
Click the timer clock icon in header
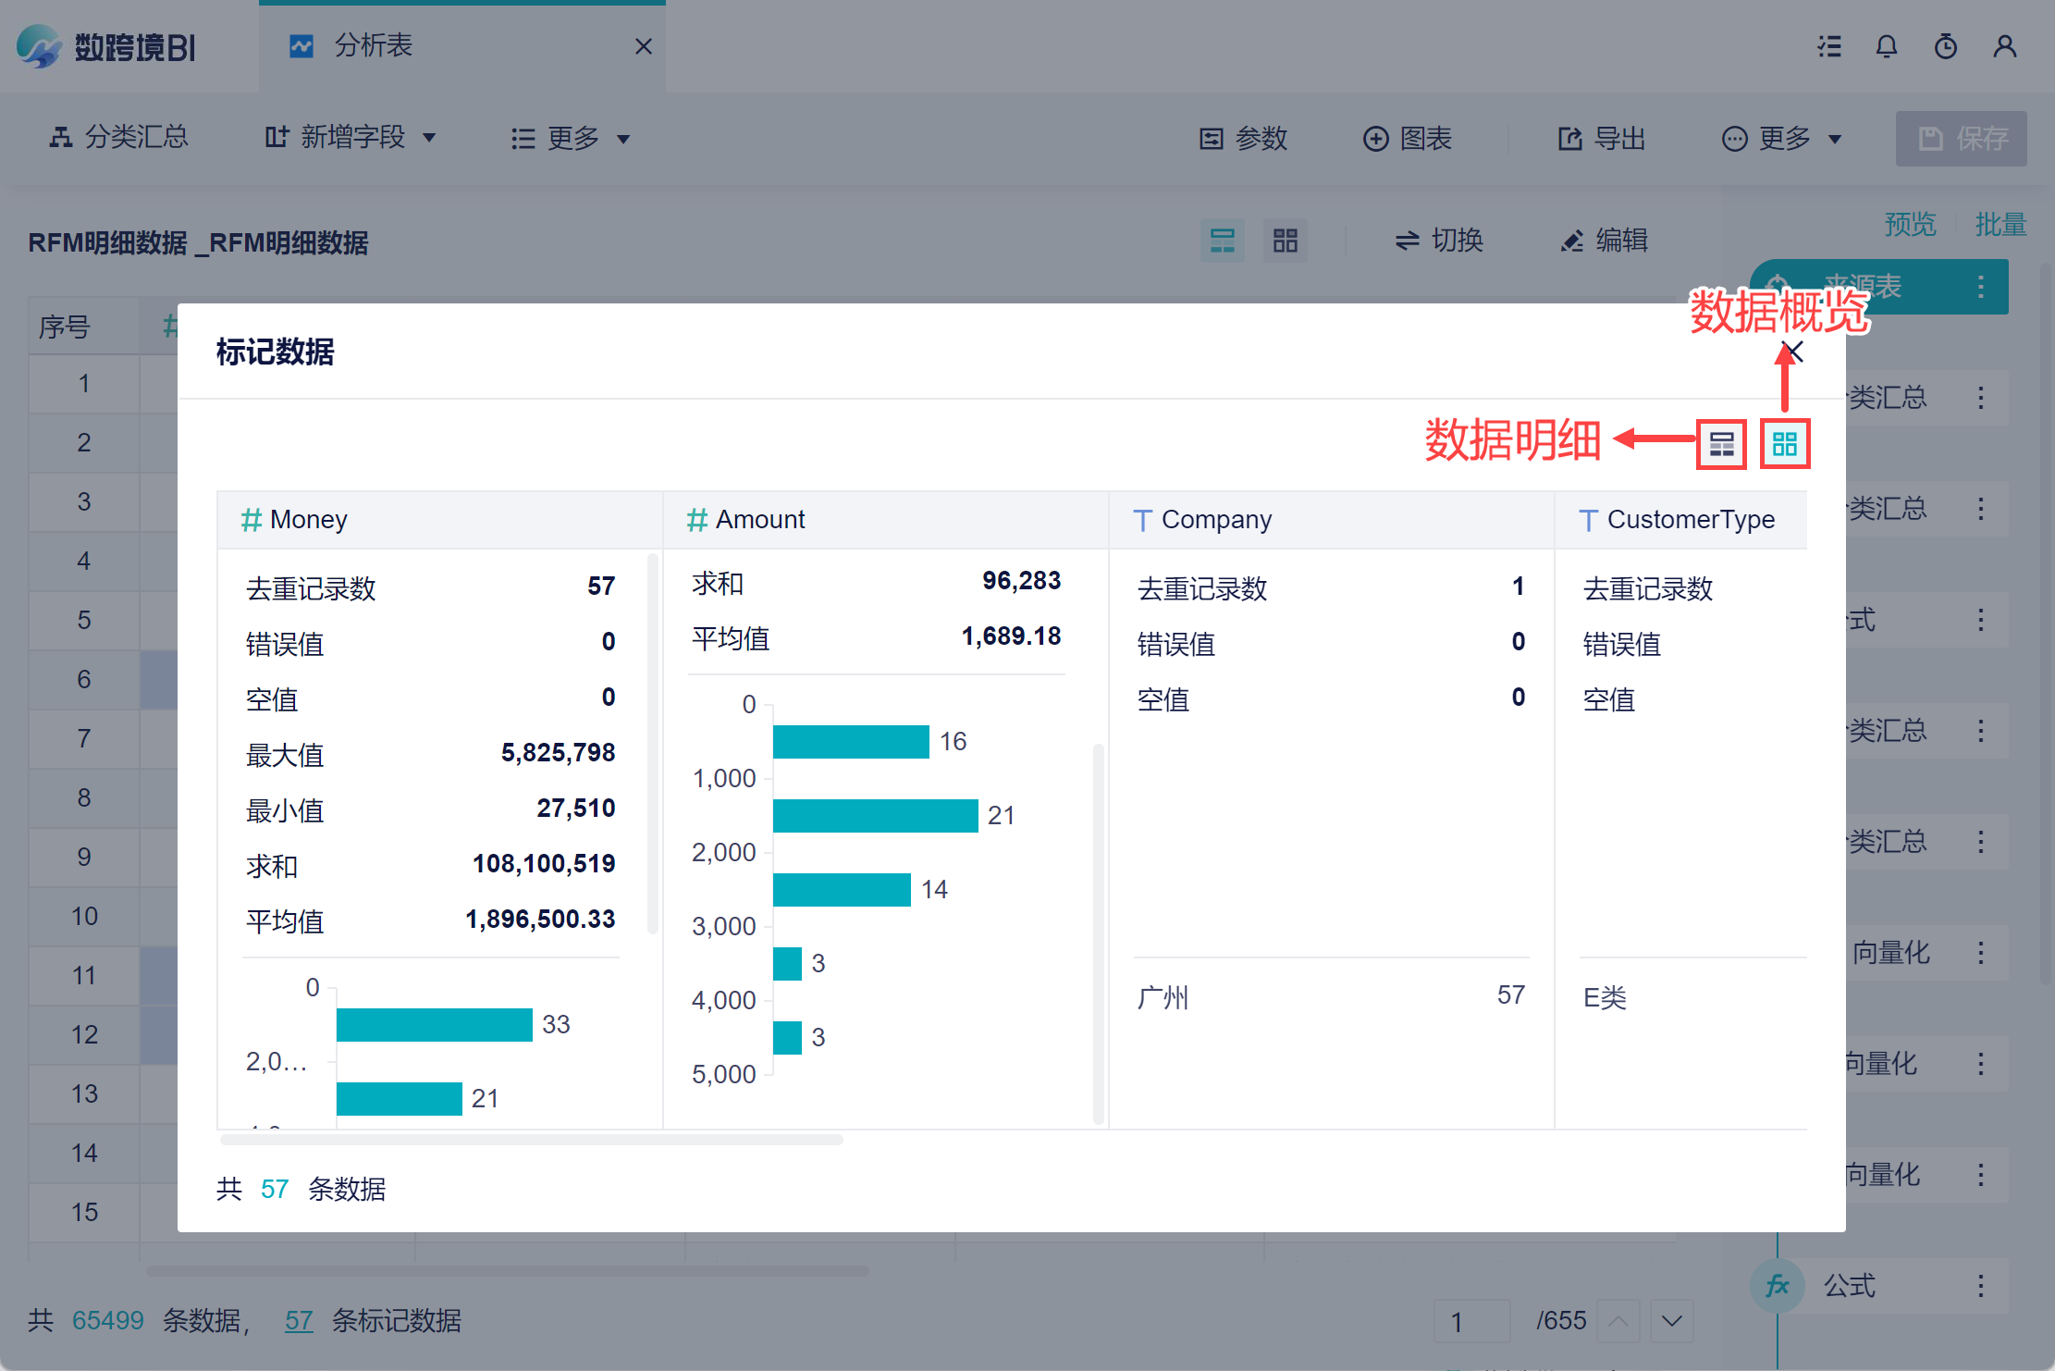(x=1946, y=46)
